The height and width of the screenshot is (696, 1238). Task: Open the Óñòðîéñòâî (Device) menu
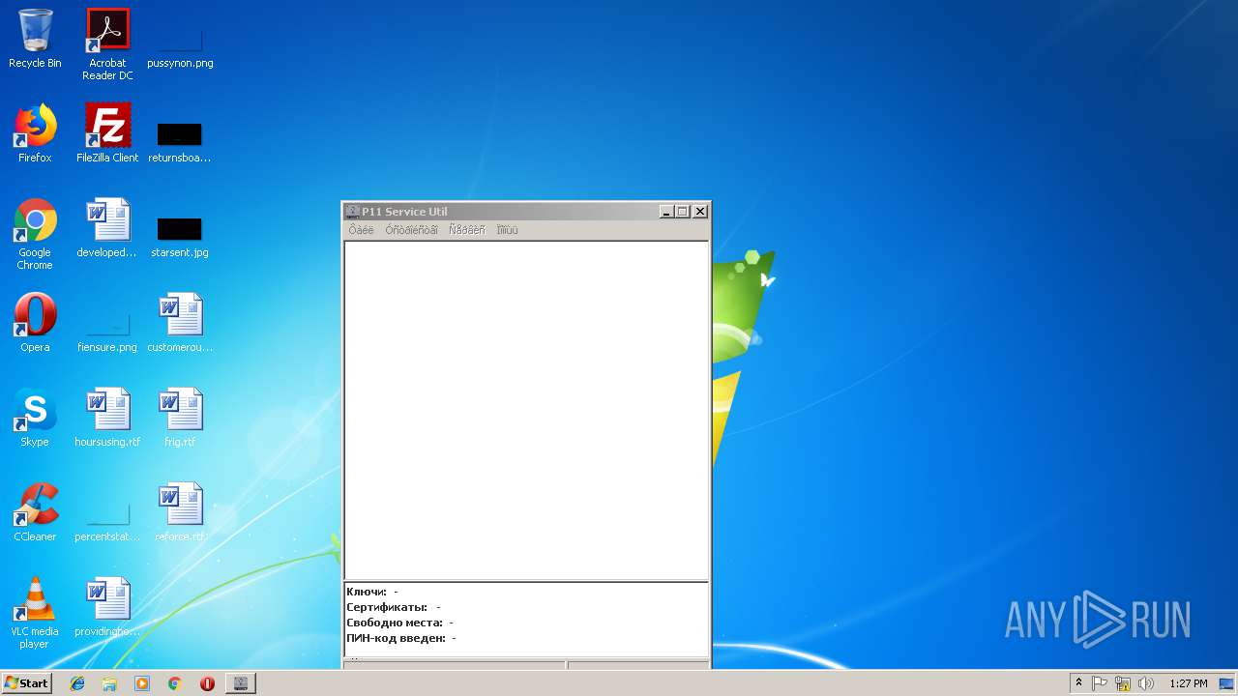coord(411,230)
